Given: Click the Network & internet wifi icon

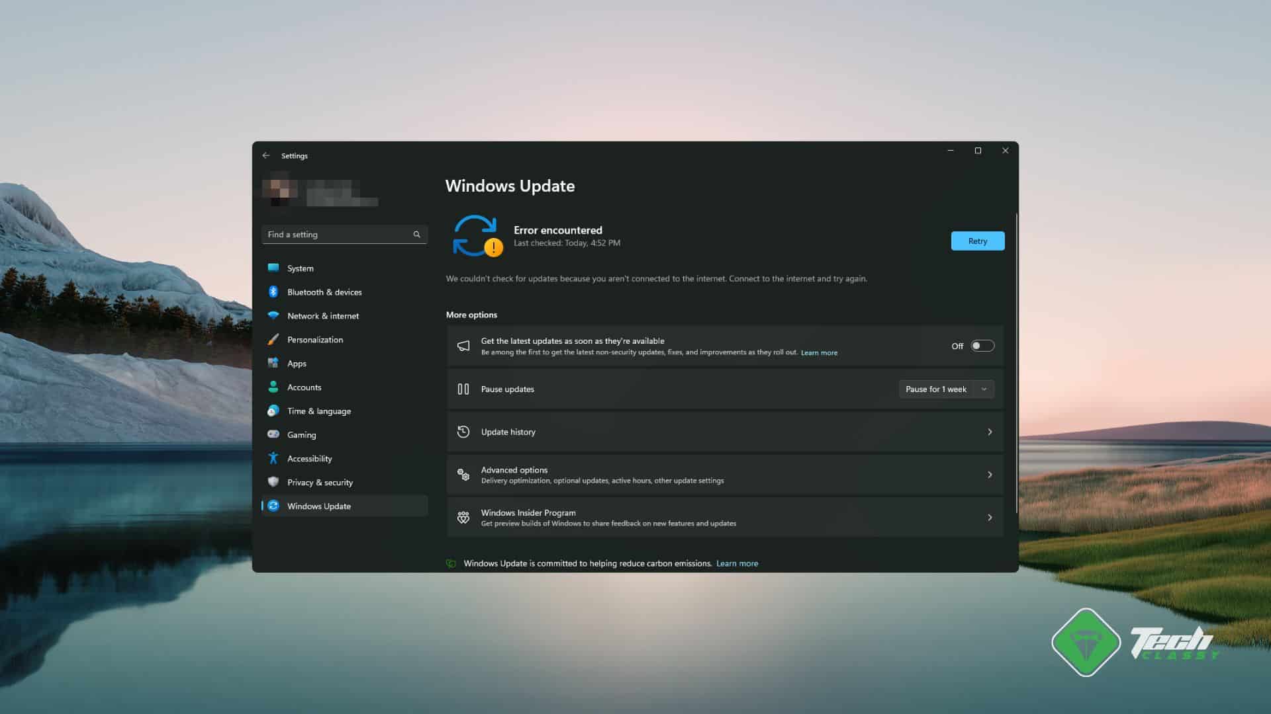Looking at the screenshot, I should pyautogui.click(x=273, y=315).
